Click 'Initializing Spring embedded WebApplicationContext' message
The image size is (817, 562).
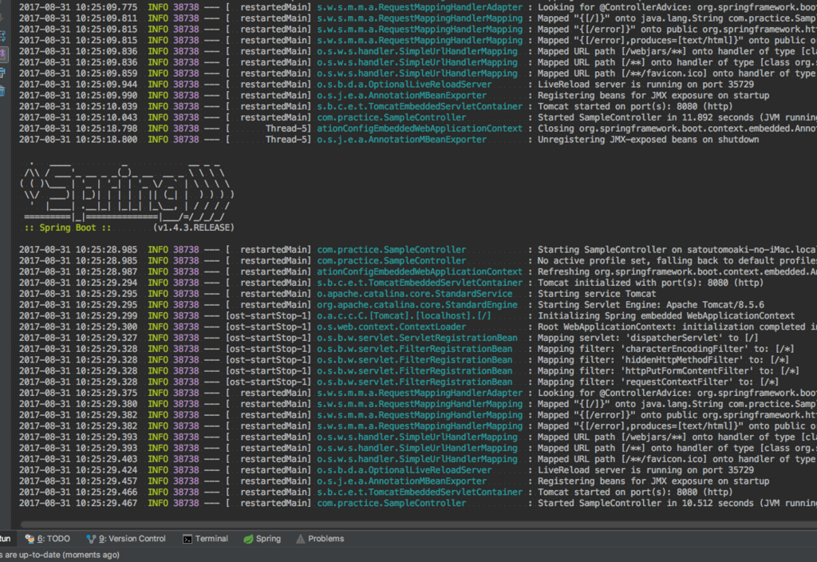[x=666, y=315]
